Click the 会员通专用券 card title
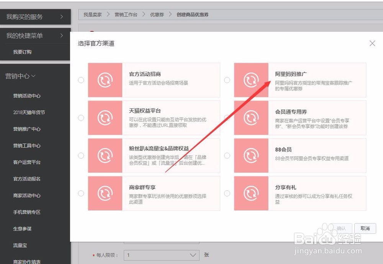The image size is (383, 264). (291, 112)
